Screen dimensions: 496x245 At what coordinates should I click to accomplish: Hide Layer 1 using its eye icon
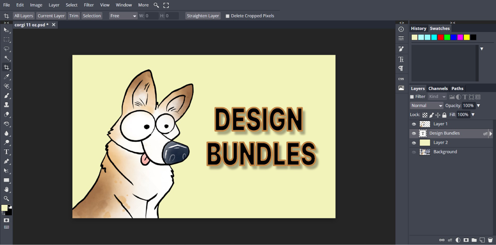(414, 124)
